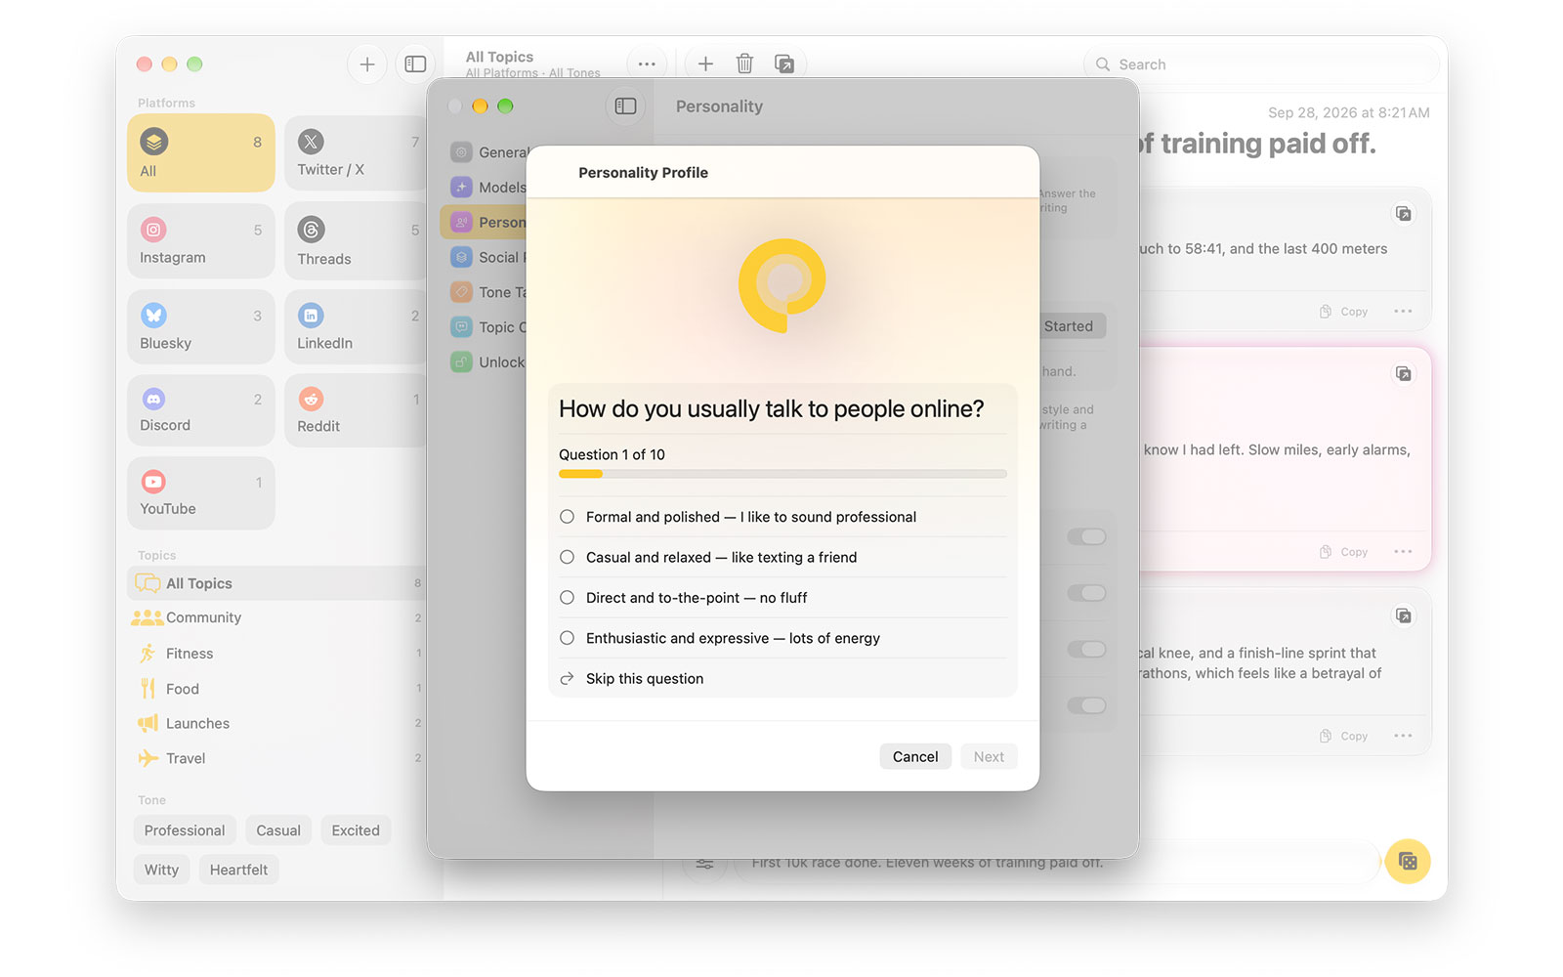Image resolution: width=1563 pixels, height=977 pixels.
Task: Click the sliders icon at bottom bar
Action: (x=704, y=864)
